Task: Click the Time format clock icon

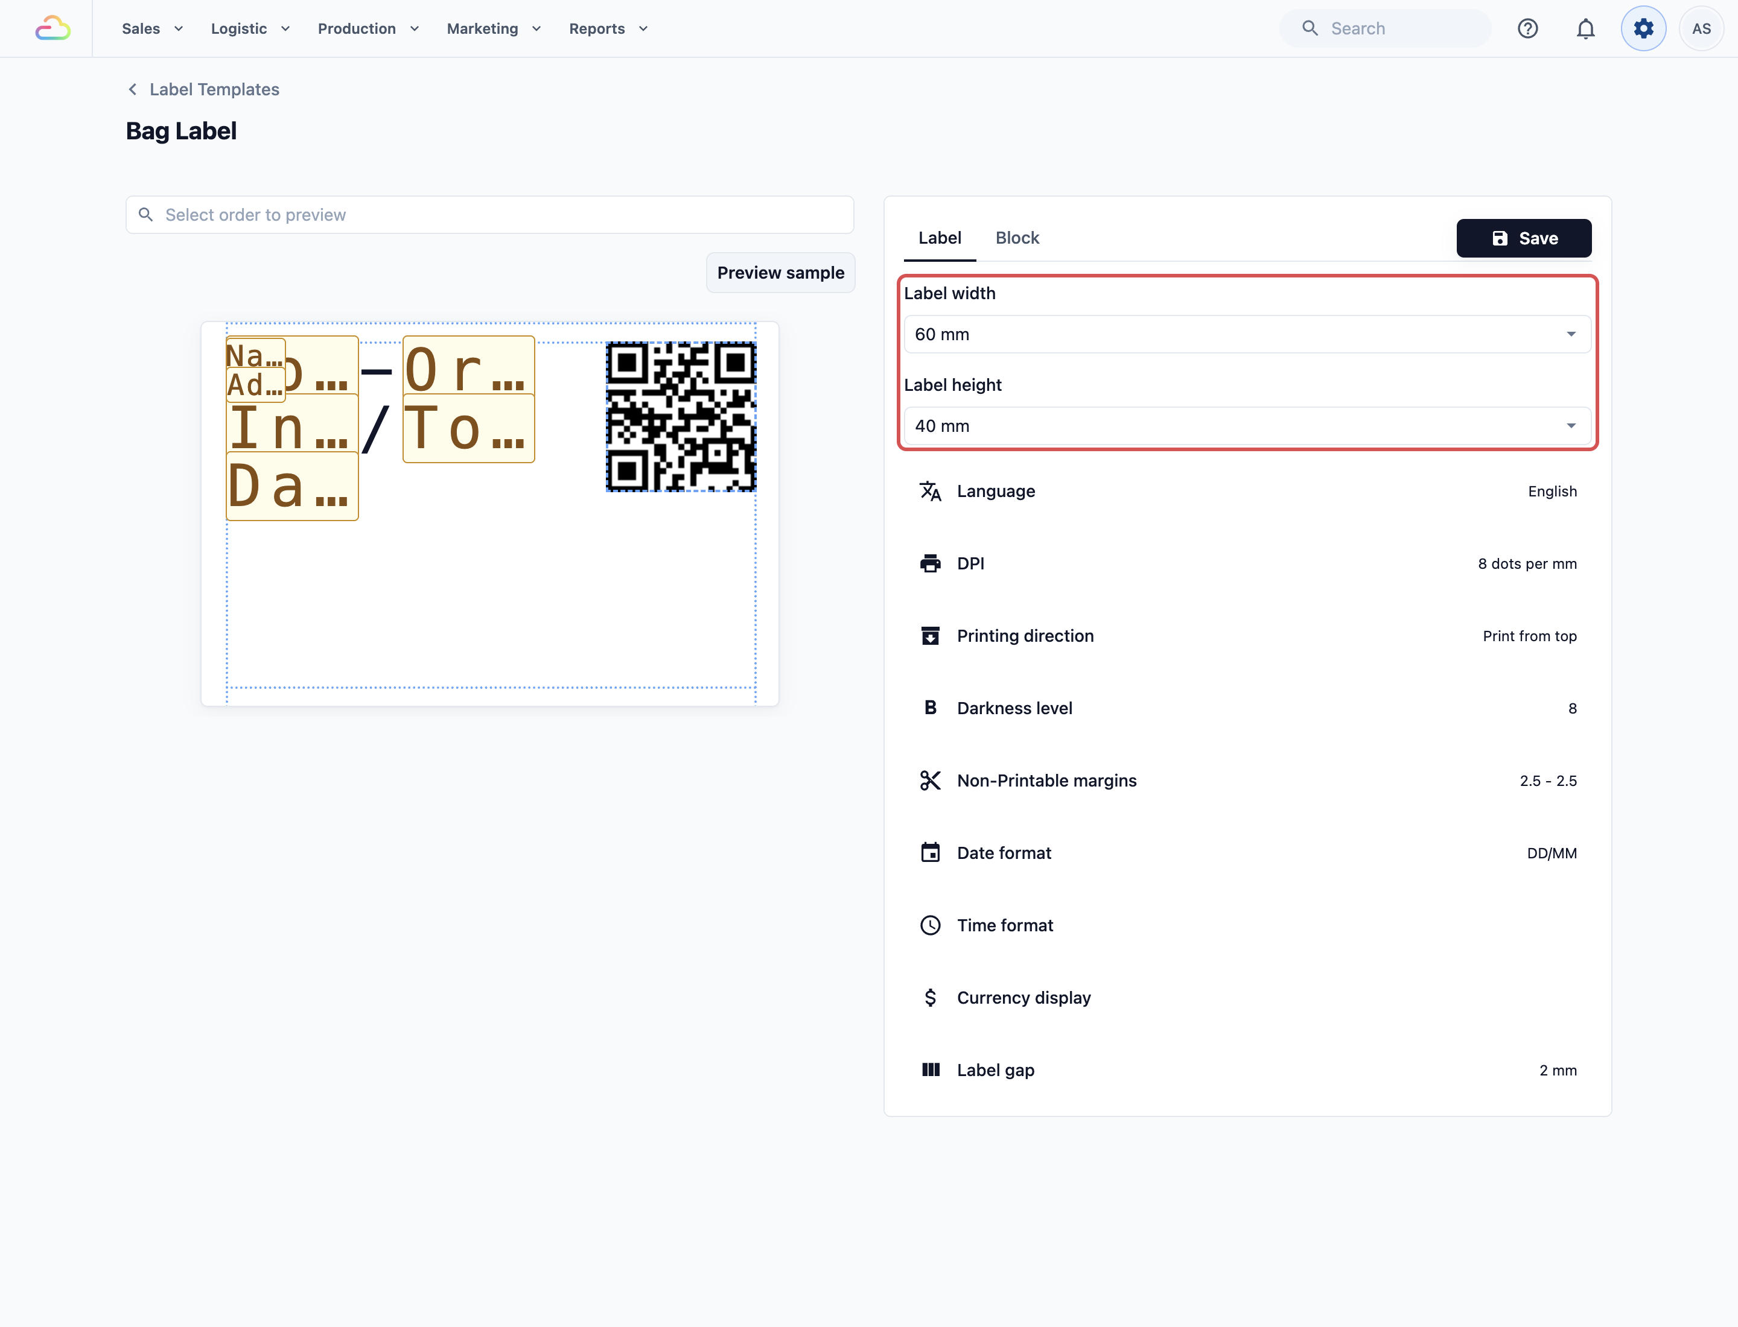Action: coord(931,925)
